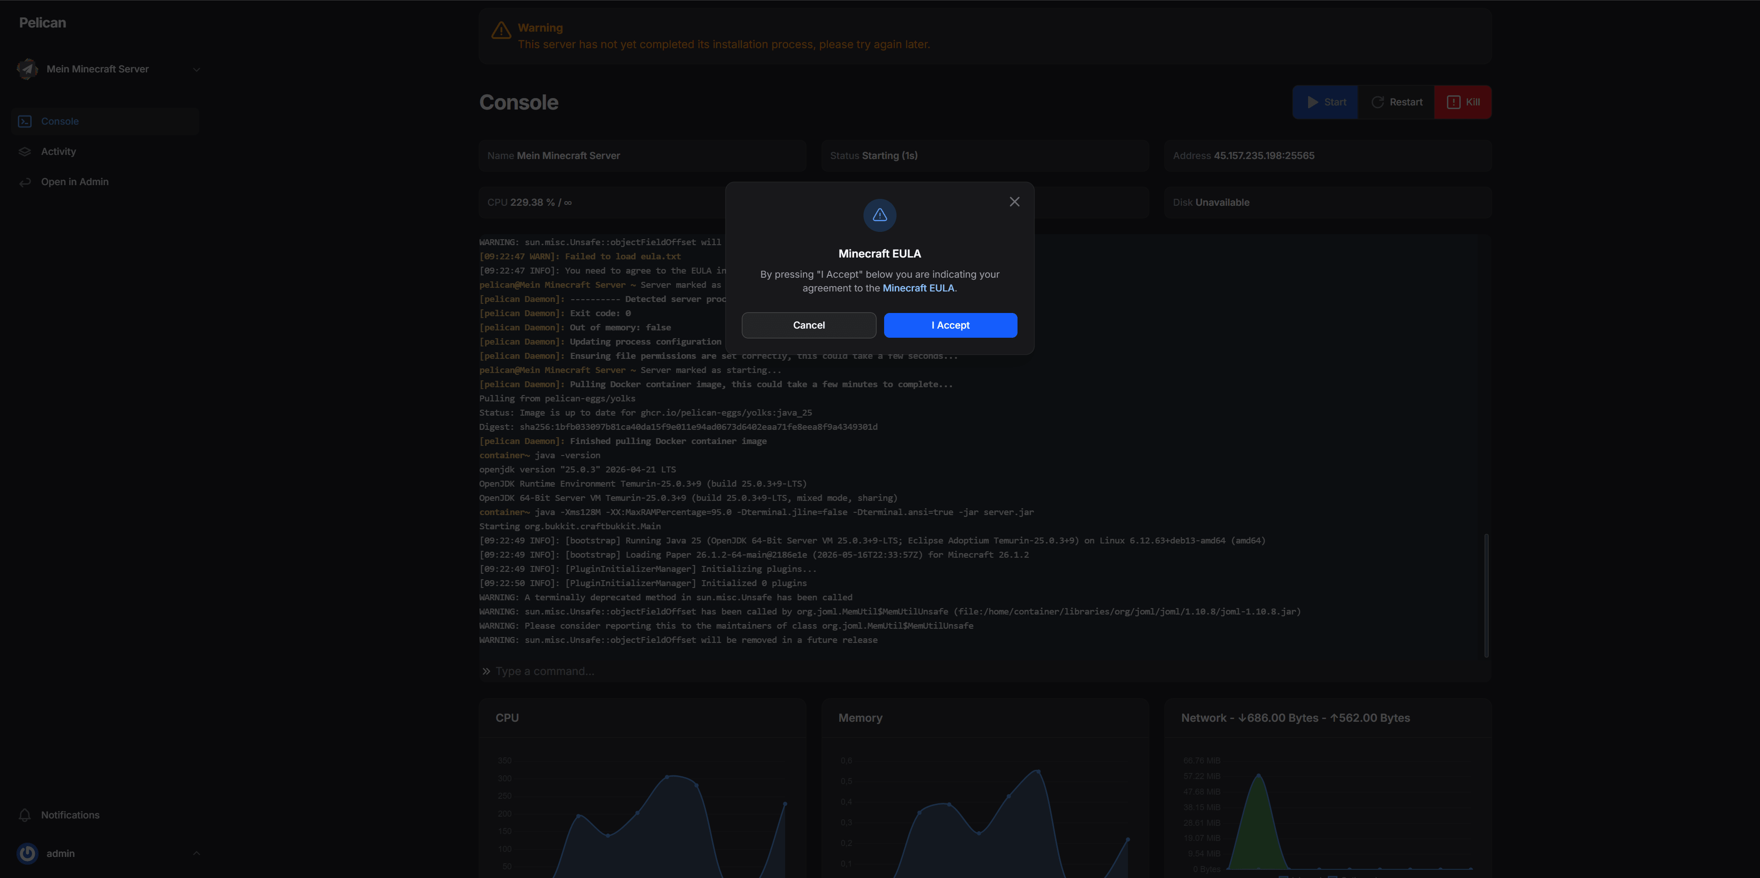This screenshot has width=1760, height=878.
Task: Click the Restart circular arrow icon
Action: pos(1377,103)
